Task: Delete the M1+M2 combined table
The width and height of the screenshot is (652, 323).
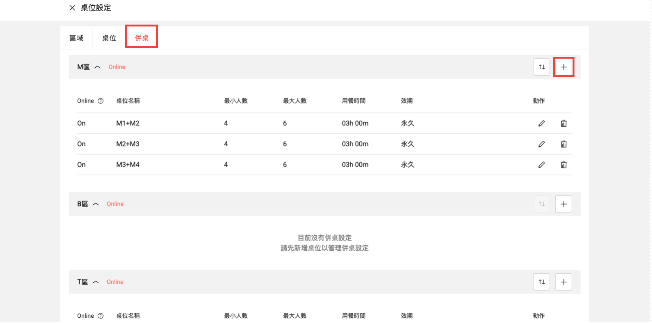Action: tap(564, 124)
